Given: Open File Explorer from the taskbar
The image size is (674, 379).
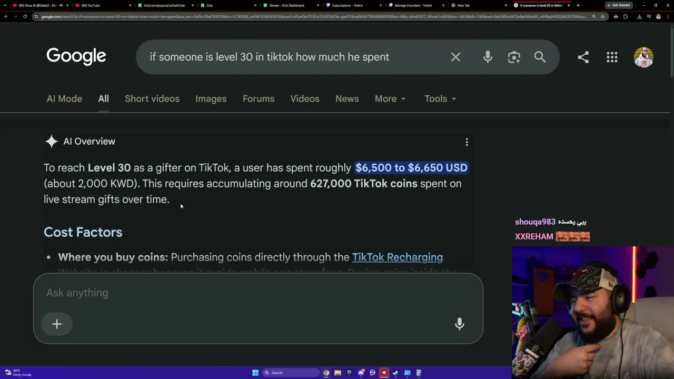Looking at the screenshot, I should [x=338, y=373].
